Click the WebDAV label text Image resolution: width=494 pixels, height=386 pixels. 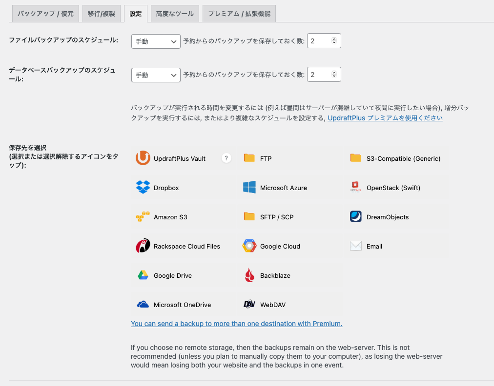click(x=273, y=305)
